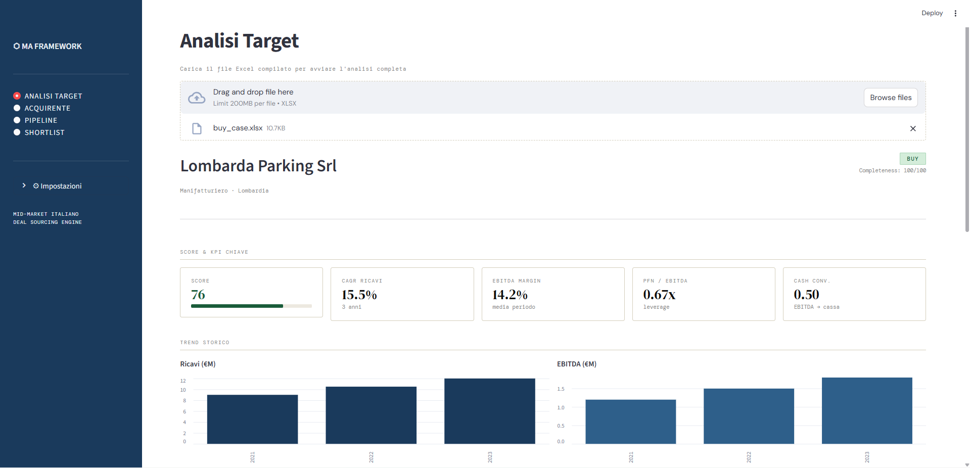This screenshot has height=468, width=970.
Task: Click the Browse files button
Action: [x=890, y=98]
